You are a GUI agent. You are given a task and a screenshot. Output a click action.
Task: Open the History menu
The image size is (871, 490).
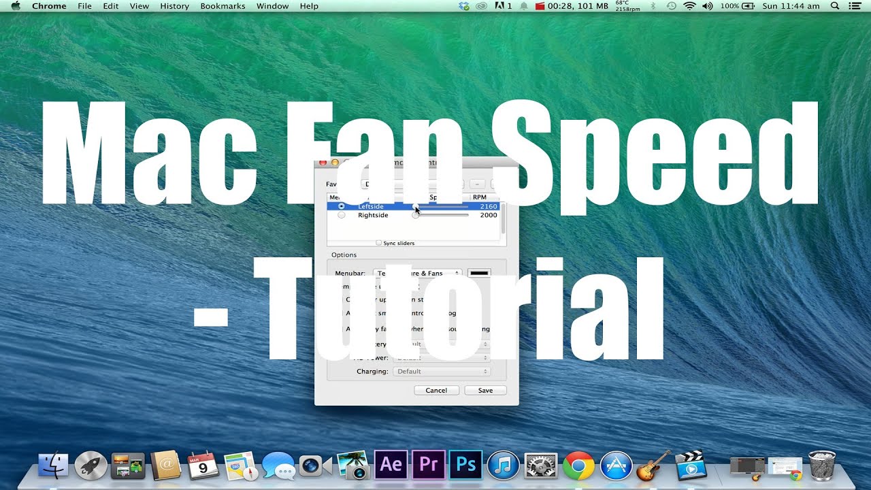coord(174,6)
